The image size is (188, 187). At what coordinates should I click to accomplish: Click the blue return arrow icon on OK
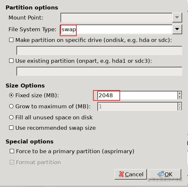pyautogui.click(x=161, y=174)
